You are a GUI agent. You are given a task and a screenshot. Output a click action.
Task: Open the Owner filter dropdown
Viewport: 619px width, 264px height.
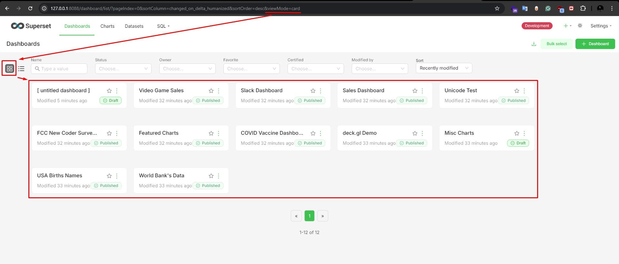pos(187,69)
